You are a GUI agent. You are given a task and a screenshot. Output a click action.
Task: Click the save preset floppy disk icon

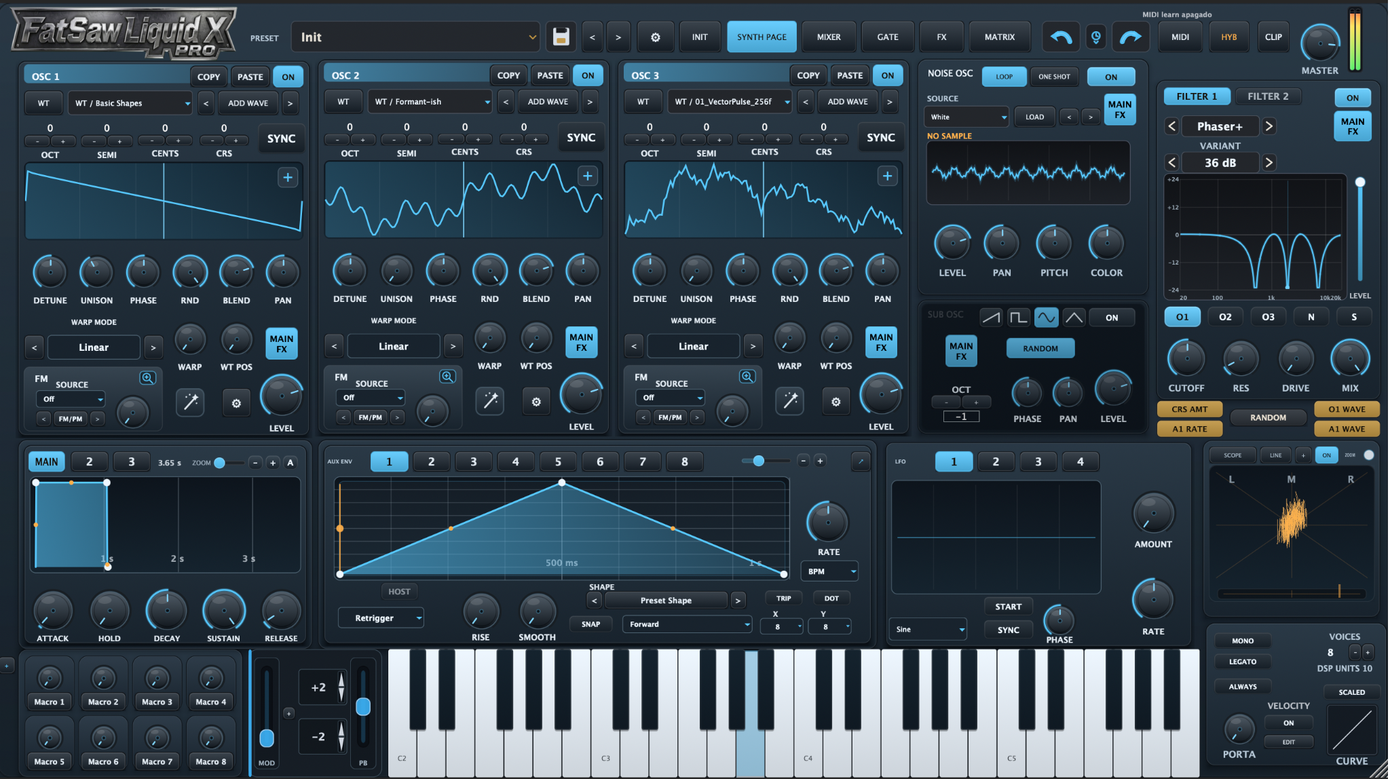tap(561, 37)
